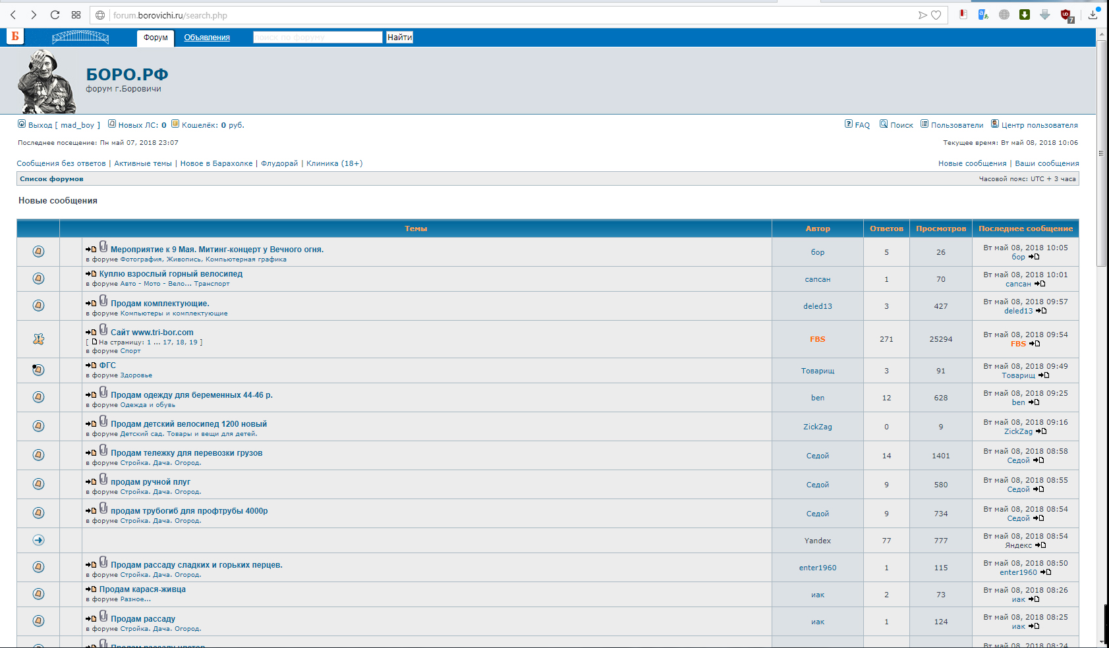
Task: Click the new-post arrow before Куплю взрослый горный велосипед
Action: coord(91,274)
